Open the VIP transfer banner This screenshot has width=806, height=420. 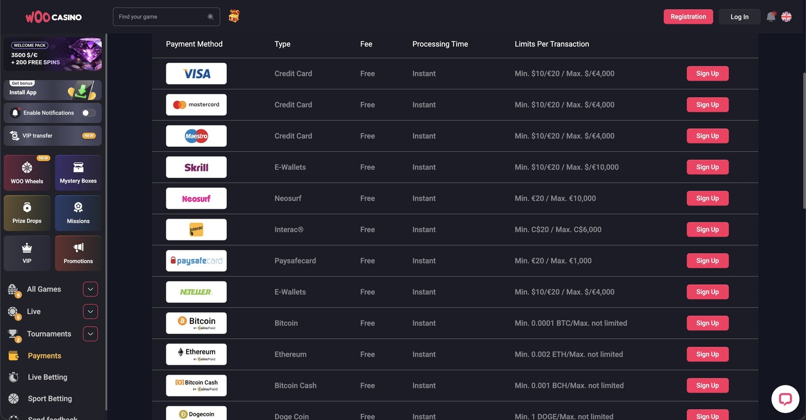coord(53,136)
